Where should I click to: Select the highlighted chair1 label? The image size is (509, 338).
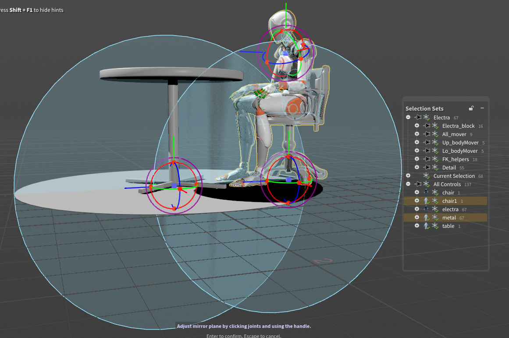(x=449, y=201)
